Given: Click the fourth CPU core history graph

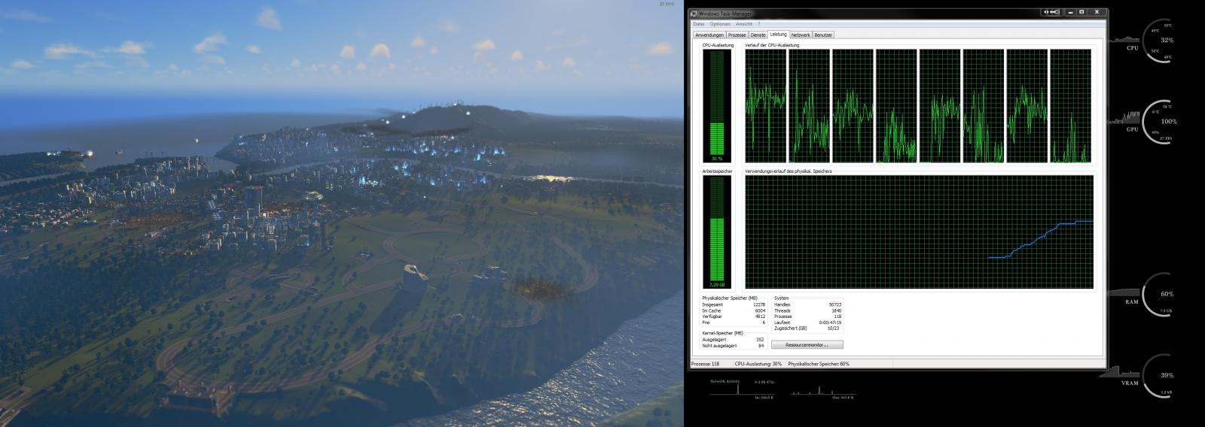Looking at the screenshot, I should pyautogui.click(x=896, y=106).
